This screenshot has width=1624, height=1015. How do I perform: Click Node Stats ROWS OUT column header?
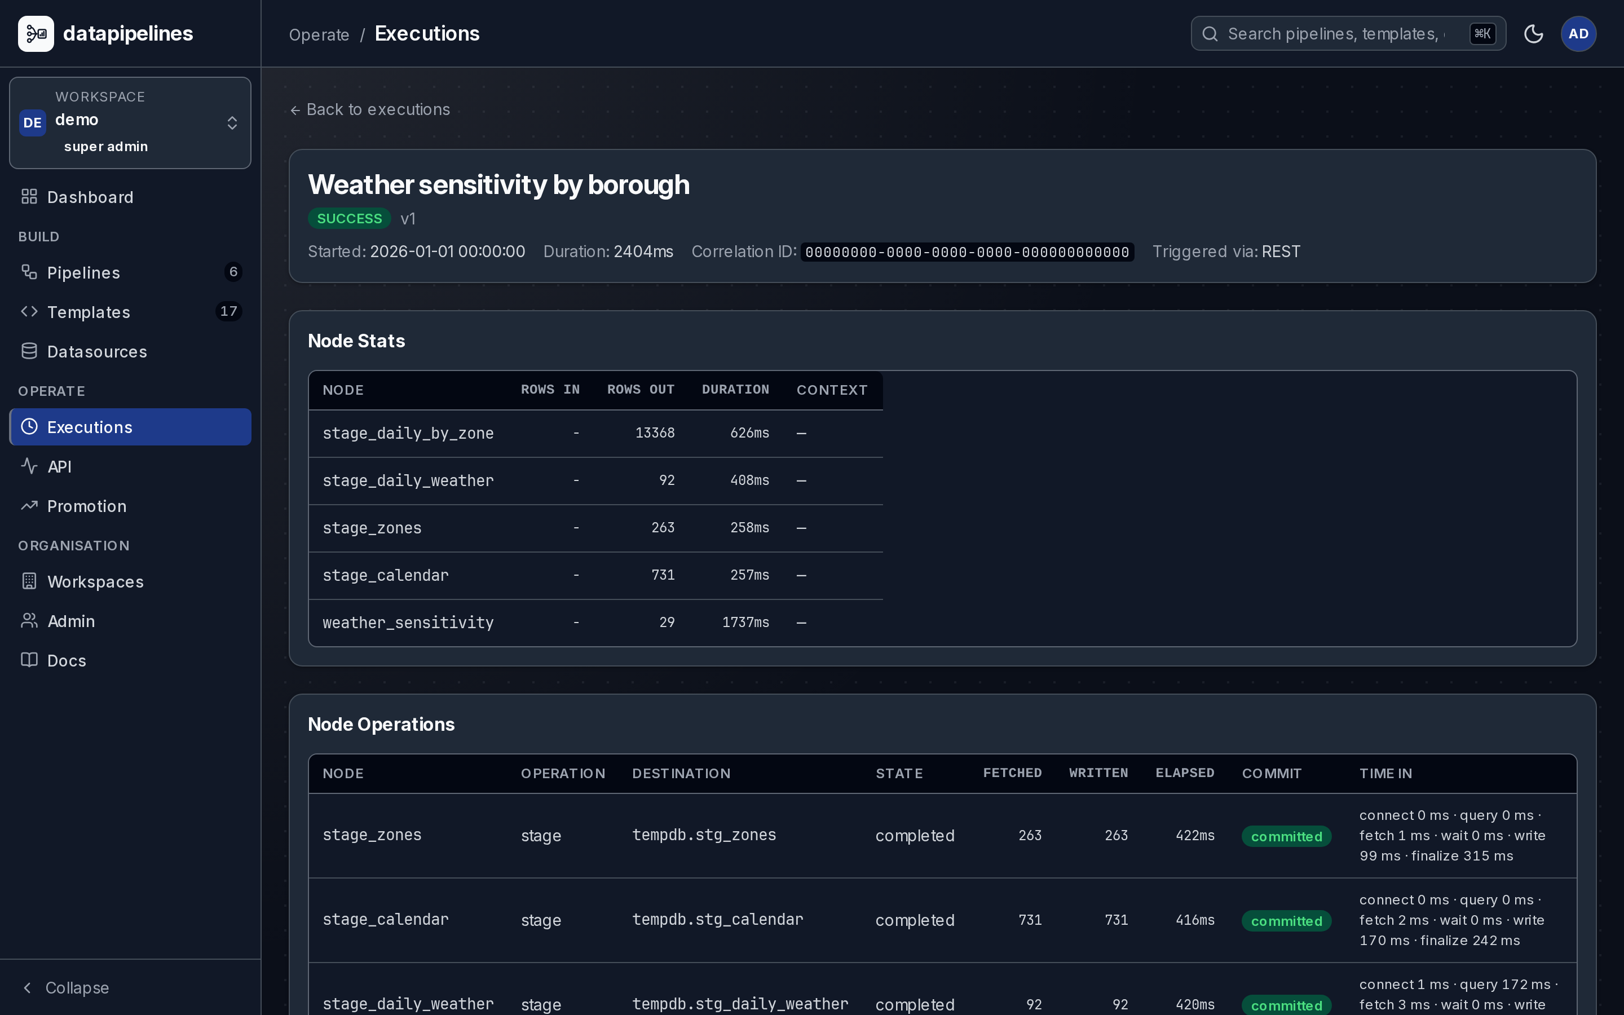pos(640,389)
